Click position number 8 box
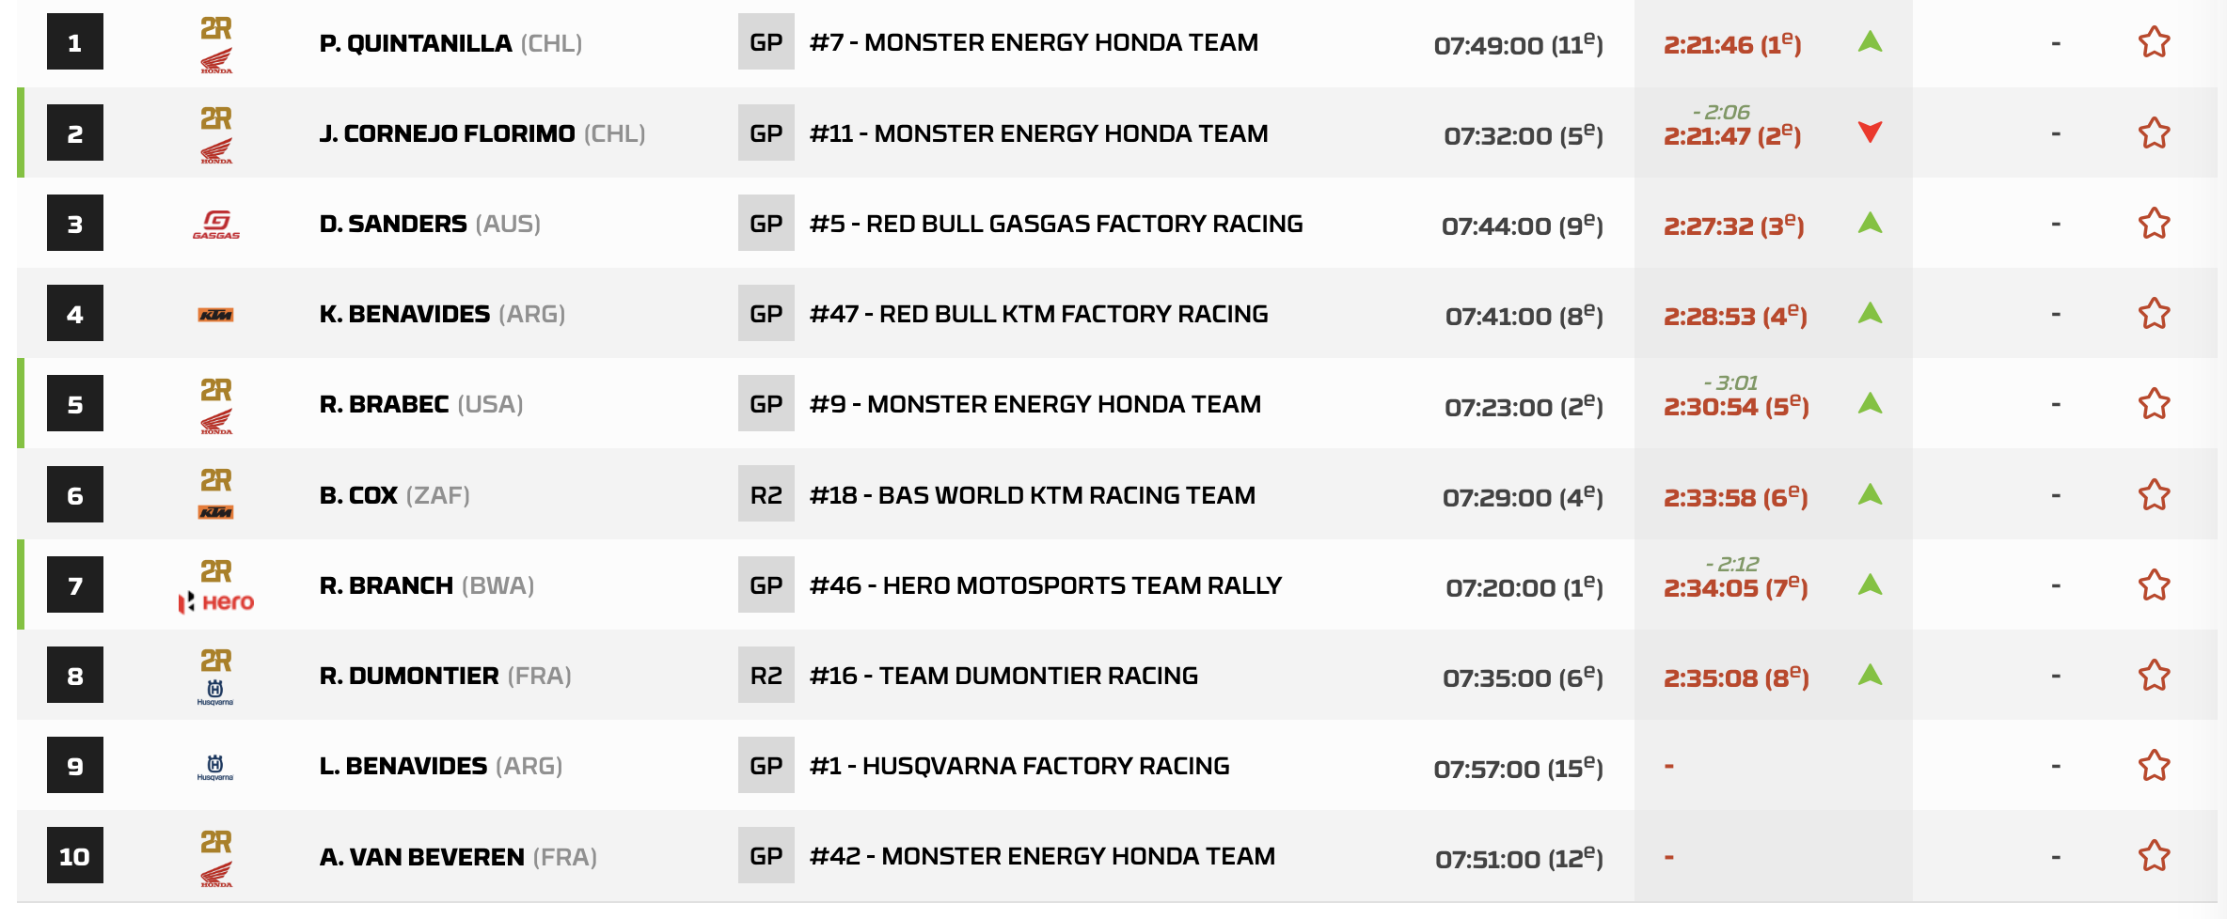2227x919 pixels. point(75,676)
